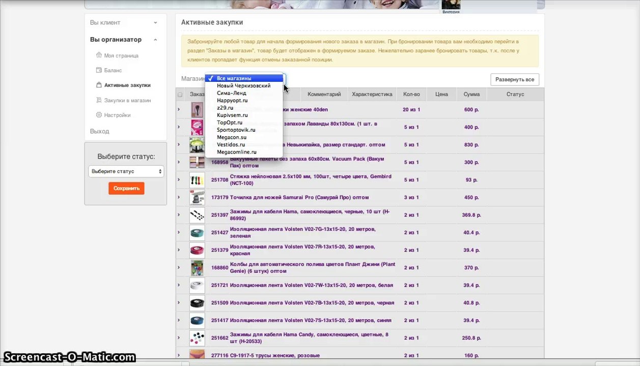Open the Выход link

[100, 131]
